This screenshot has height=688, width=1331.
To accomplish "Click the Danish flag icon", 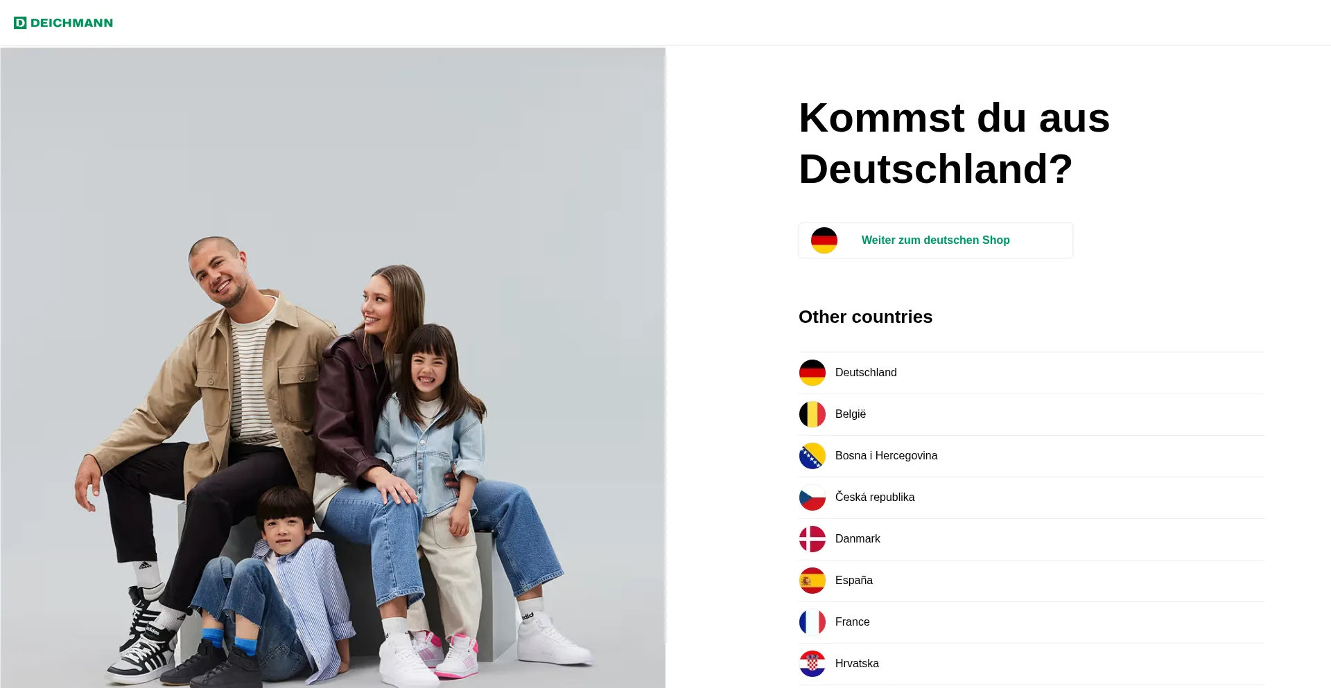I will 812,539.
